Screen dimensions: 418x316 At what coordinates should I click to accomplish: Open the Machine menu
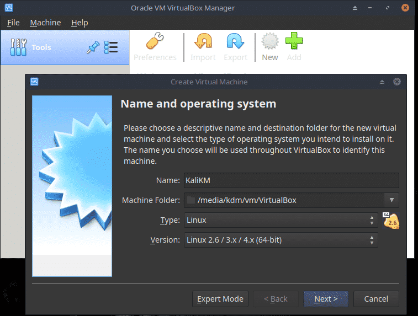click(45, 23)
